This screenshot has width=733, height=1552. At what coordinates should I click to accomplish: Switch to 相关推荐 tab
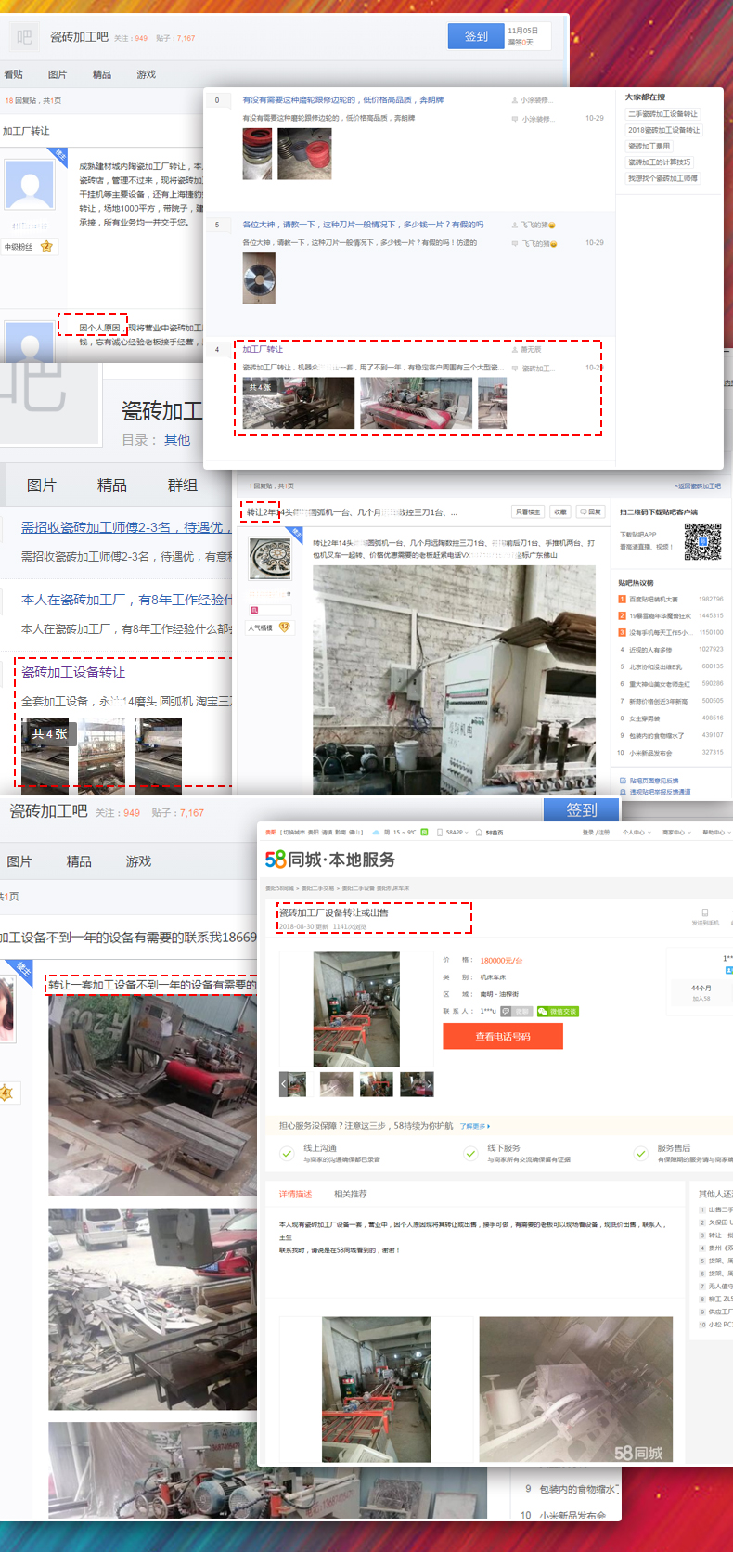350,1194
